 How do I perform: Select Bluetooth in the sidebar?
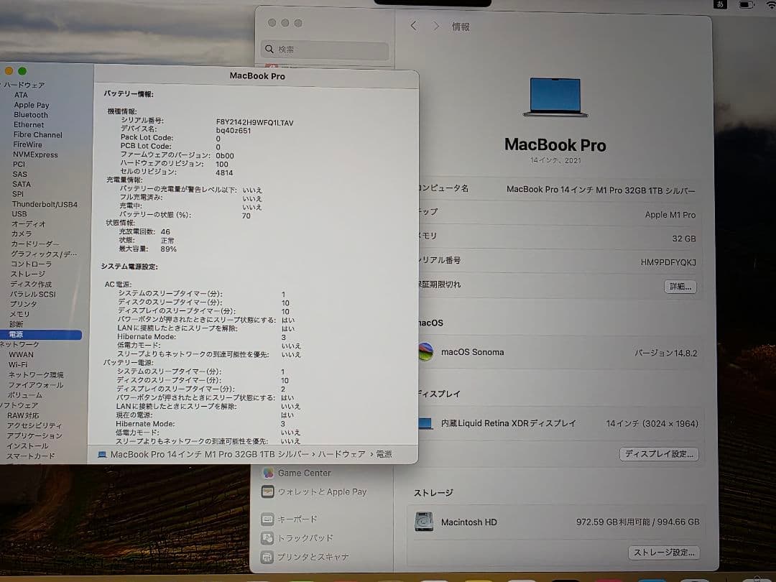[x=29, y=114]
